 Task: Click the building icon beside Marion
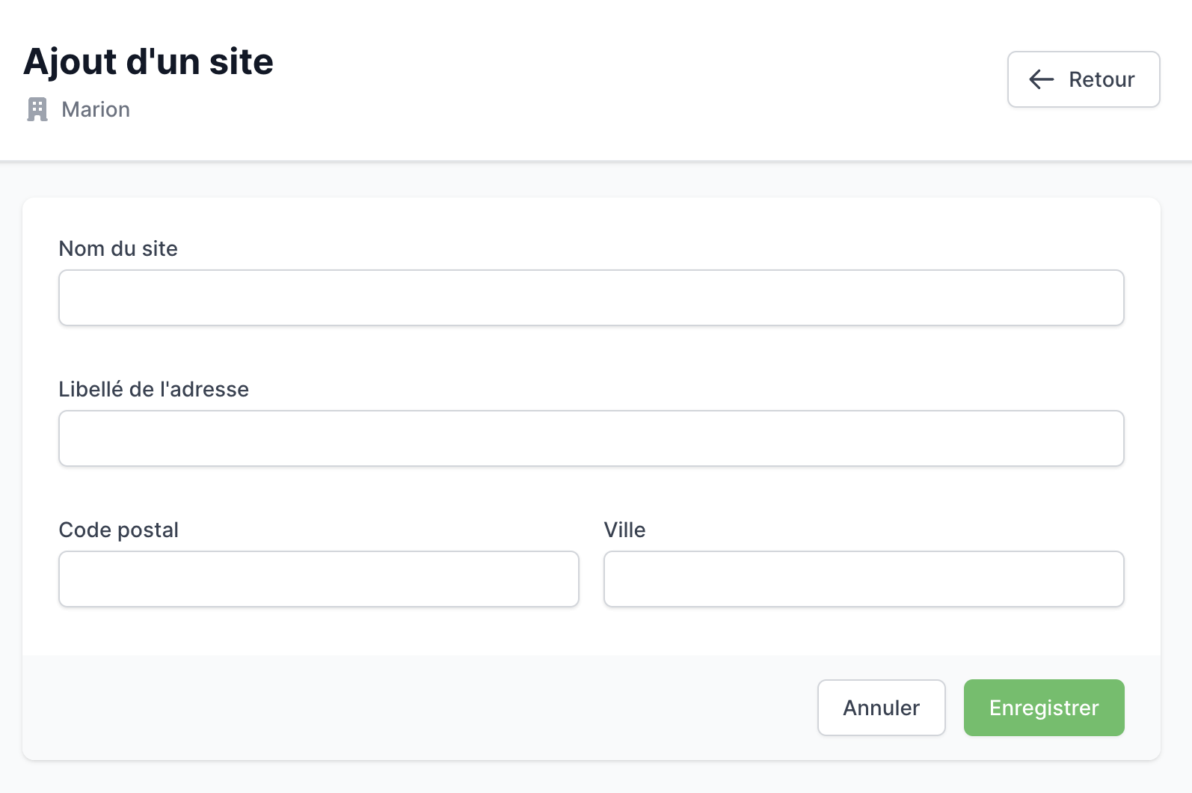click(x=37, y=109)
